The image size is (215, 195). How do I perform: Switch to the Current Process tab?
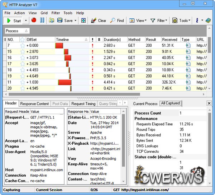coord(145,104)
